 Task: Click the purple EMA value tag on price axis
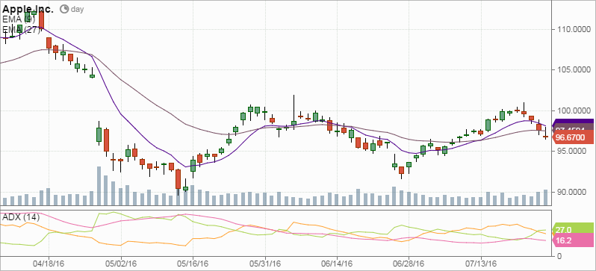572,122
